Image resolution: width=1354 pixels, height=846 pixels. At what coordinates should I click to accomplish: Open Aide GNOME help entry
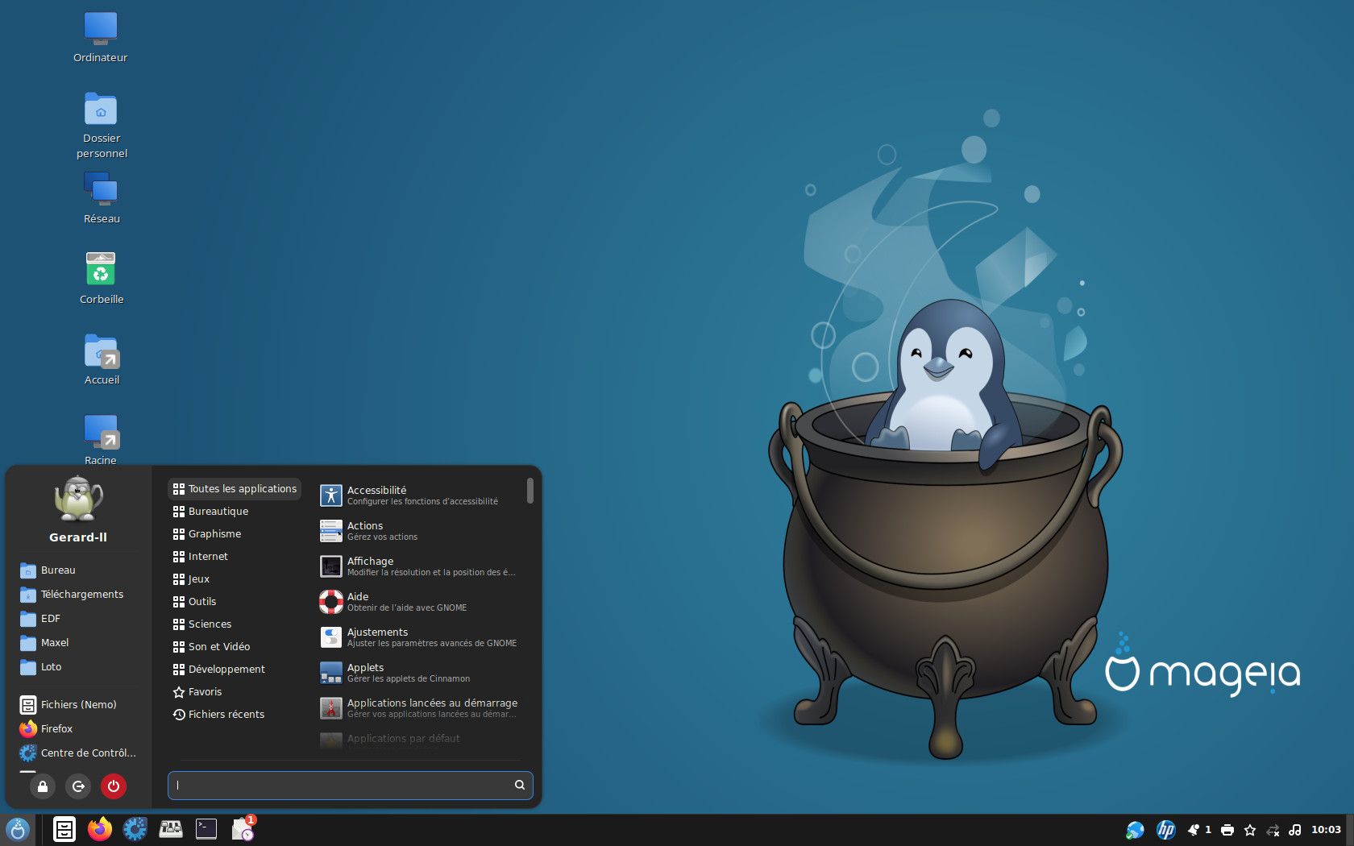pos(420,602)
